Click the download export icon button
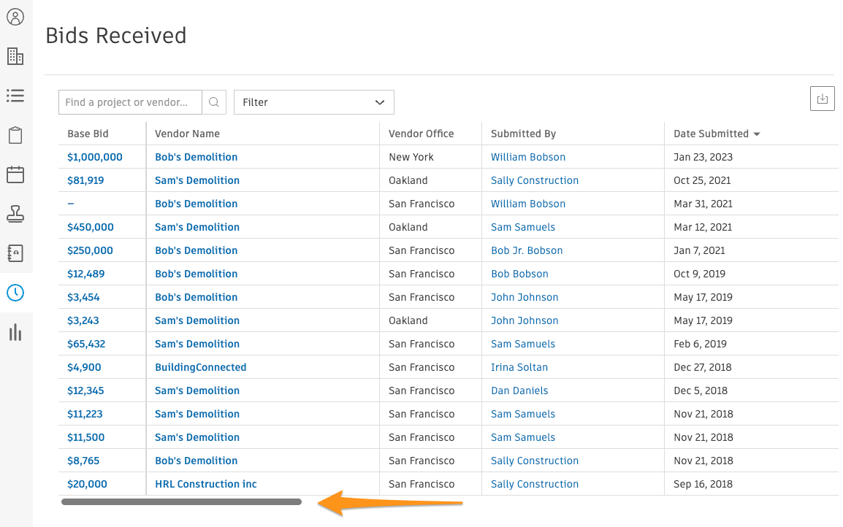The height and width of the screenshot is (527, 843). pyautogui.click(x=823, y=99)
